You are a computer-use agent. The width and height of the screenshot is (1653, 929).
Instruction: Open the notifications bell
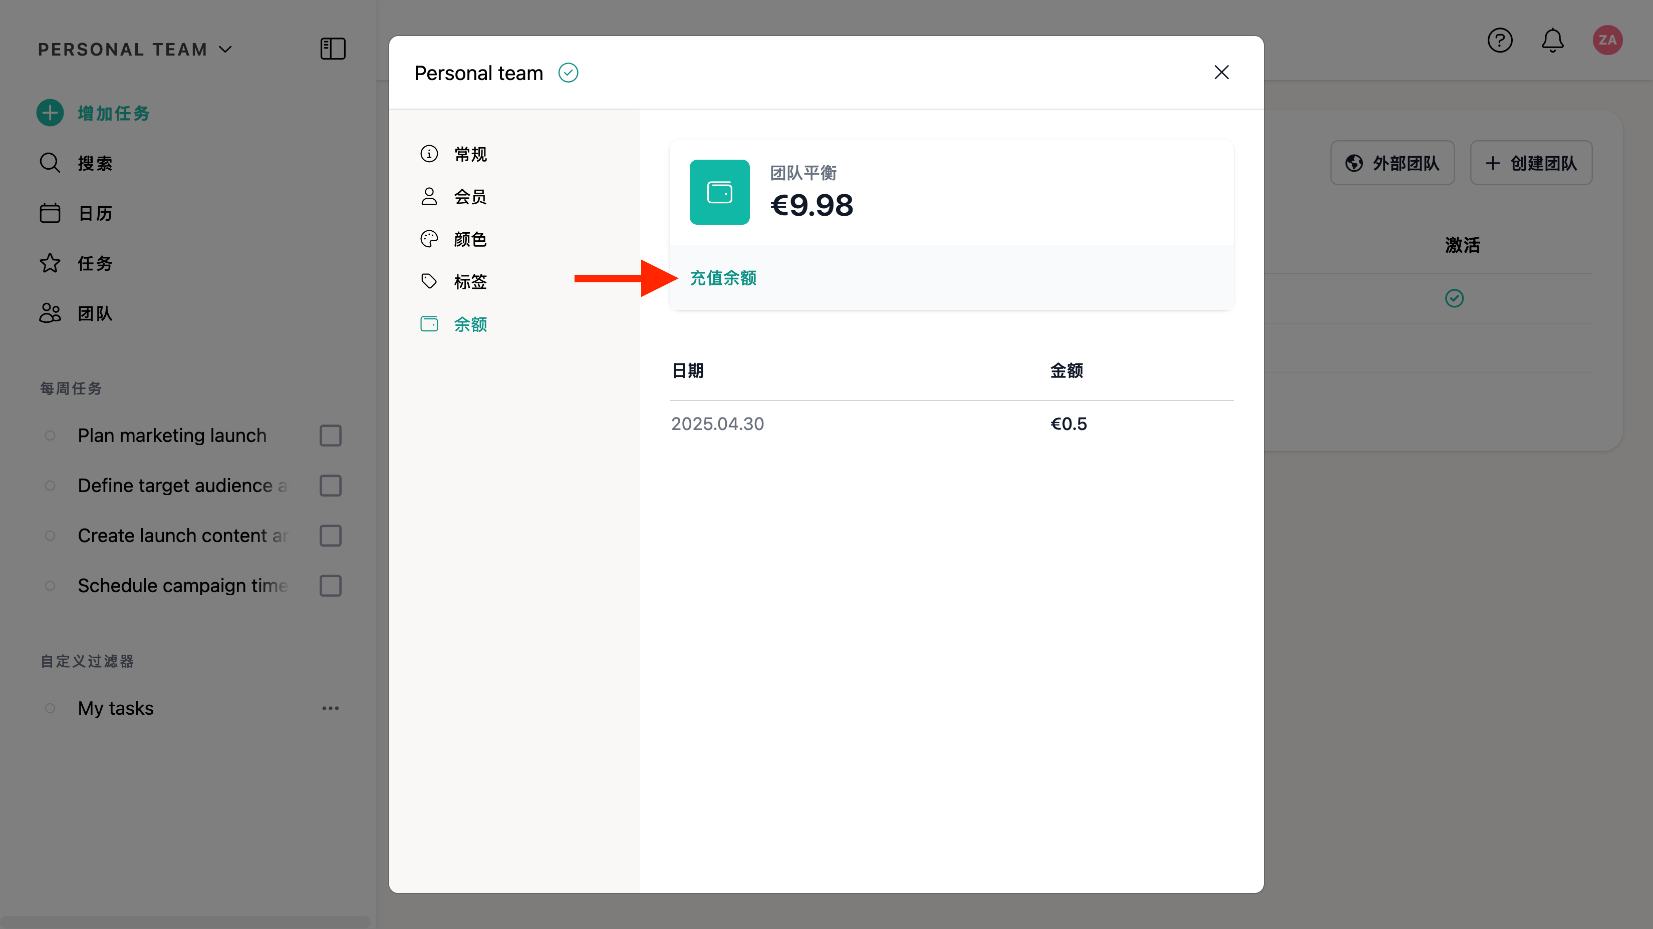point(1552,41)
